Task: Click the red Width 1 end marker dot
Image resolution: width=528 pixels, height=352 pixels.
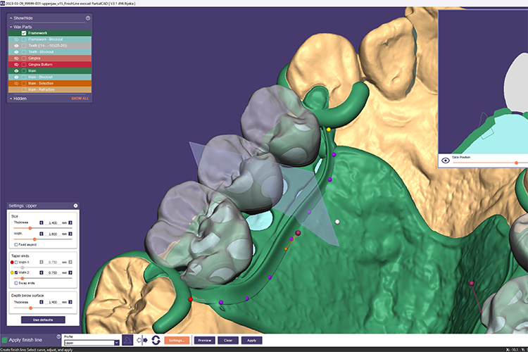Action: [x=12, y=262]
